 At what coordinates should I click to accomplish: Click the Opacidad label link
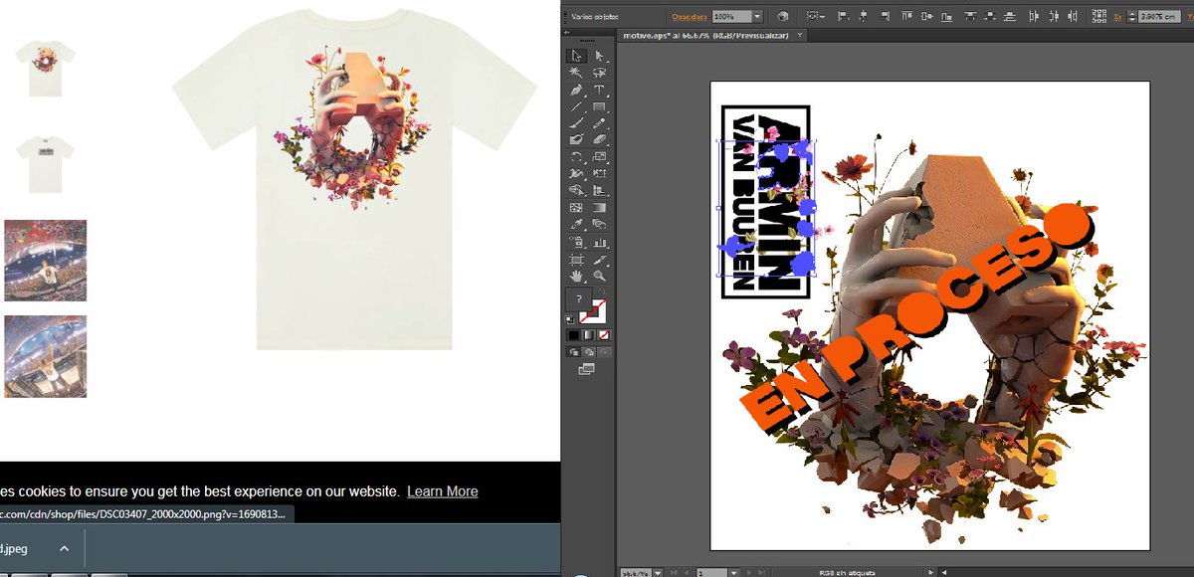(x=689, y=17)
